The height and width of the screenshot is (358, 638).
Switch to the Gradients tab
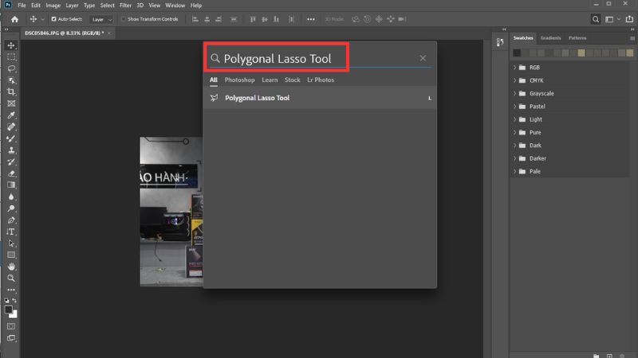pyautogui.click(x=550, y=38)
